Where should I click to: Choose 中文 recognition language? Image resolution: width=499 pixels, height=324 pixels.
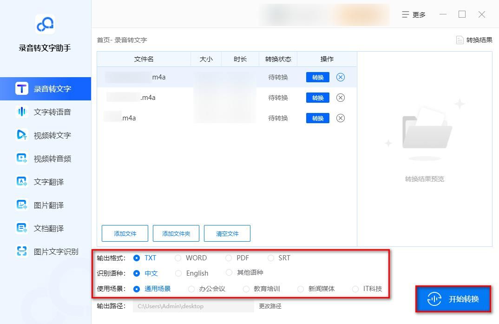145,273
